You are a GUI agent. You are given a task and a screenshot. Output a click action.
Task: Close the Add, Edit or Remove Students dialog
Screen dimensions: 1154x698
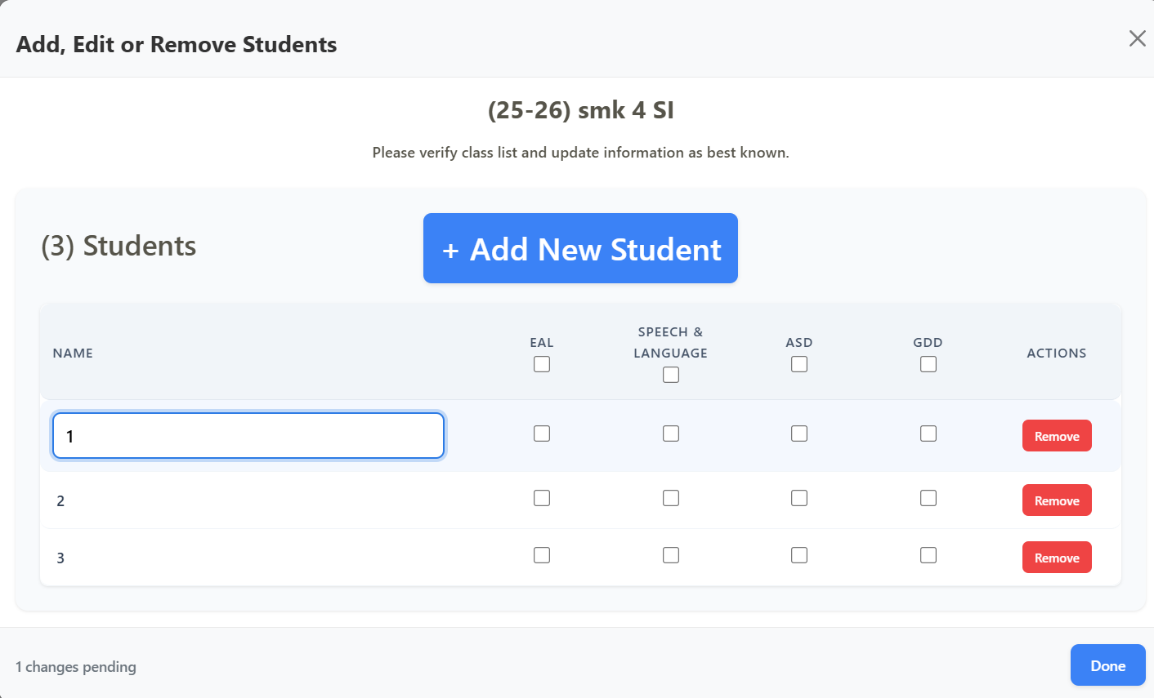click(1137, 38)
